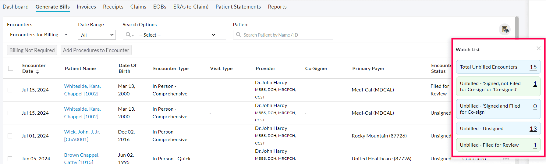Screen dimensions: 546x164
Task: Go to the Patient Statements tab
Action: point(238,7)
